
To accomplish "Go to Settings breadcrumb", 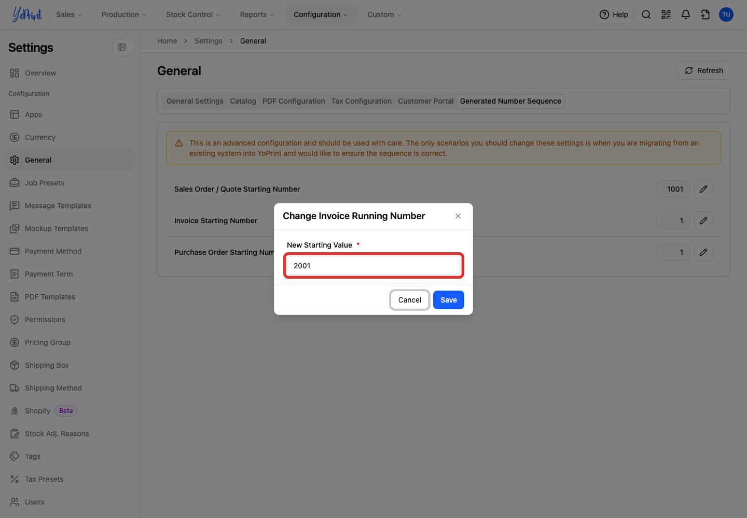I will [x=209, y=41].
